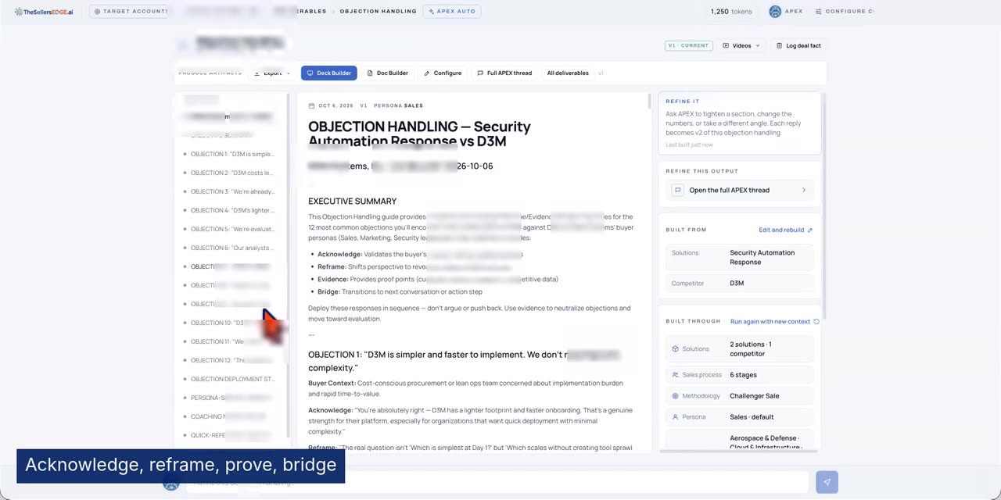Click the Configure pencil button in the toolbar
This screenshot has height=500, width=1001.
pyautogui.click(x=443, y=73)
